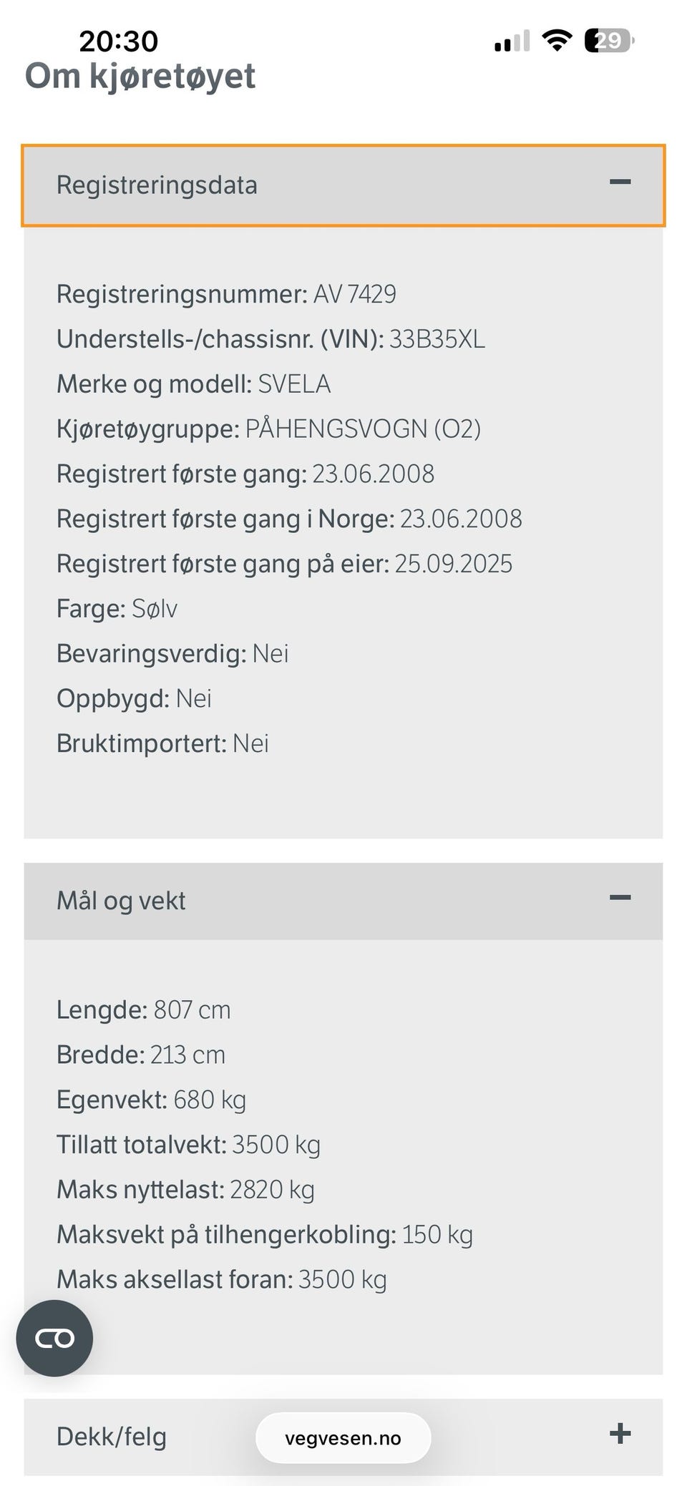Toggle the Registreringsdata section header

pyautogui.click(x=343, y=185)
